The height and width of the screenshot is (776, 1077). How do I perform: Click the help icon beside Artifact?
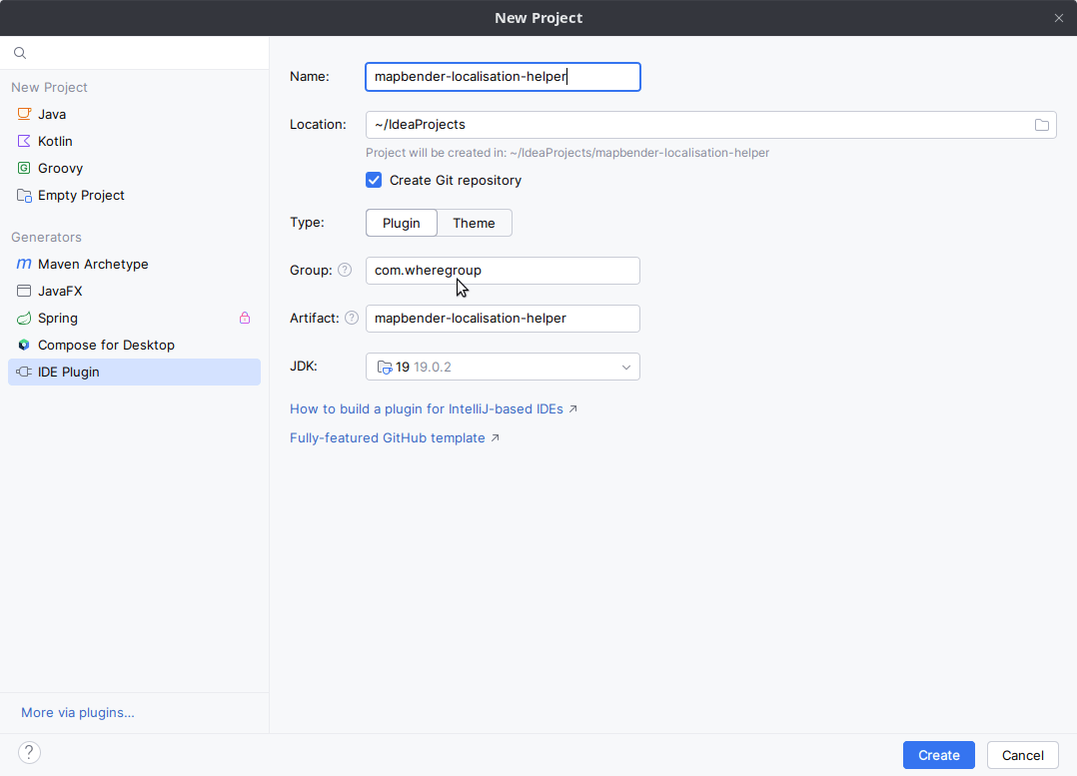(x=352, y=318)
